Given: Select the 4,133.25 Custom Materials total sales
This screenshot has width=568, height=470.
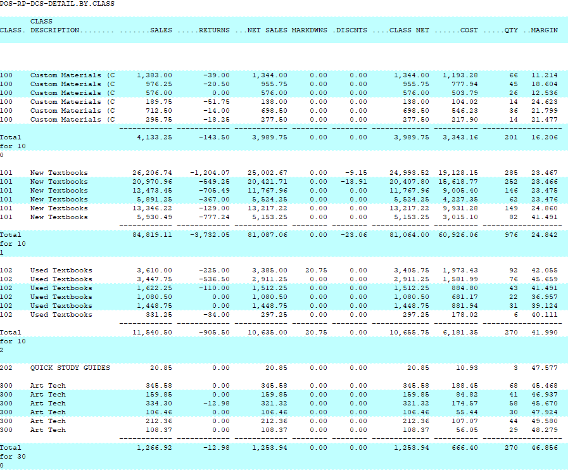Looking at the screenshot, I should pos(155,137).
